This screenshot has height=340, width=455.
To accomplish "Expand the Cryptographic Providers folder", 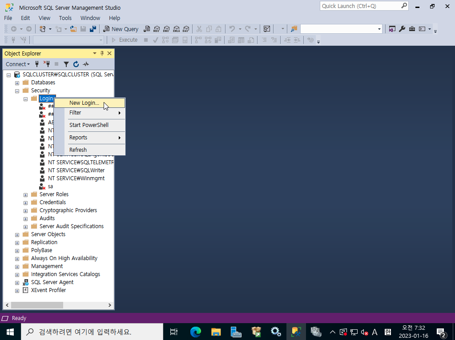I will click(x=25, y=211).
